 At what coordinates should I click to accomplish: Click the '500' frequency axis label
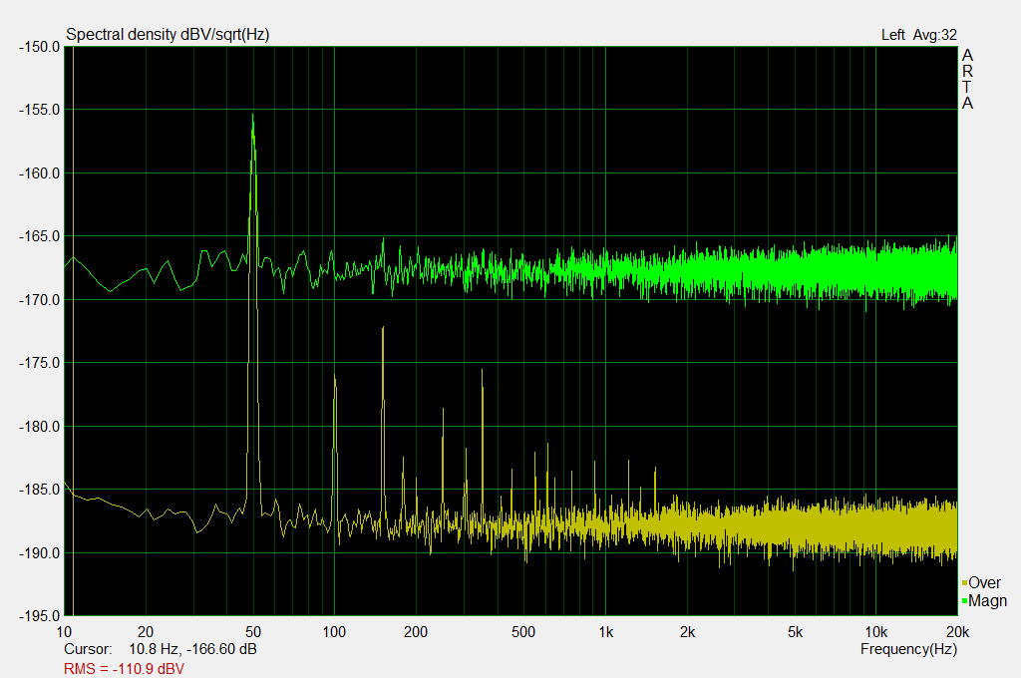[x=523, y=632]
